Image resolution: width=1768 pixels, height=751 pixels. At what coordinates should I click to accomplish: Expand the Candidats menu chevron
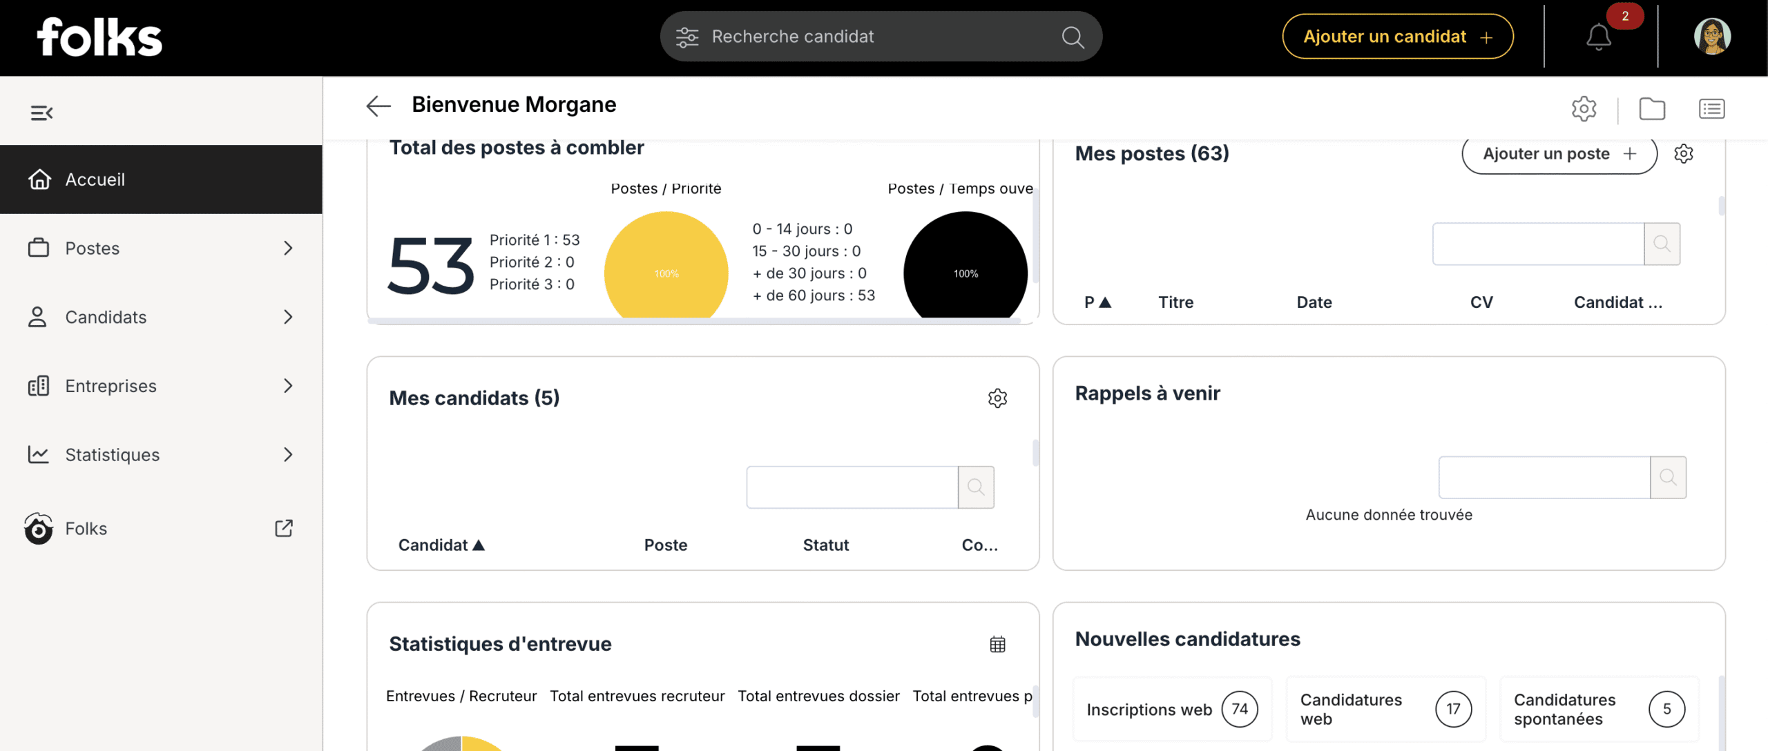288,317
